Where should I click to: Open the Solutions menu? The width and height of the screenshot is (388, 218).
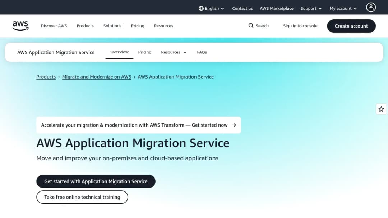112,26
